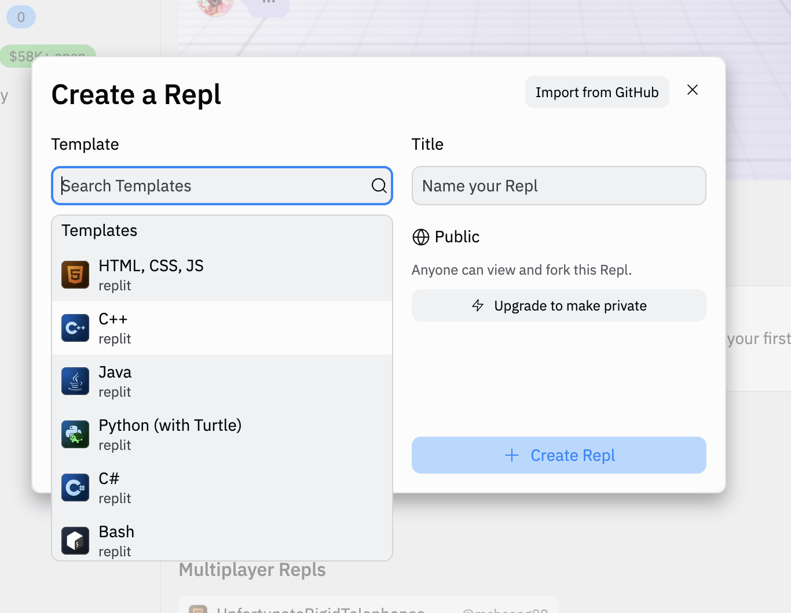Viewport: 791px width, 613px height.
Task: Click 'Anyone can view and fork' text
Action: coord(522,270)
